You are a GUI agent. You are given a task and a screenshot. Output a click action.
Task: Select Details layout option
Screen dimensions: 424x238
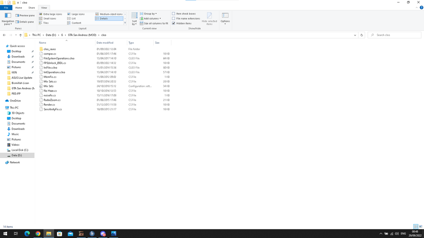[109, 19]
